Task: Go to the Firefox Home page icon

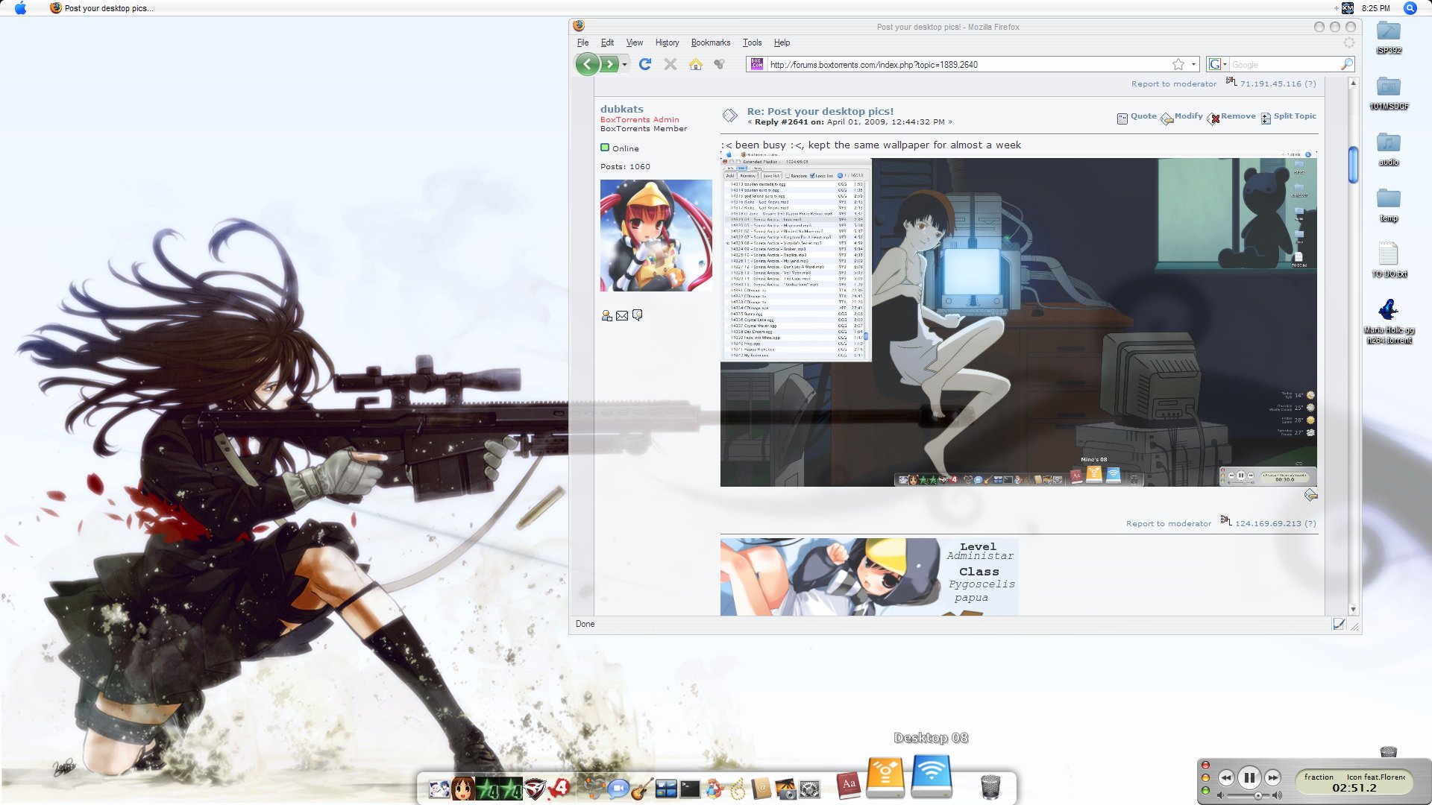Action: 696,65
